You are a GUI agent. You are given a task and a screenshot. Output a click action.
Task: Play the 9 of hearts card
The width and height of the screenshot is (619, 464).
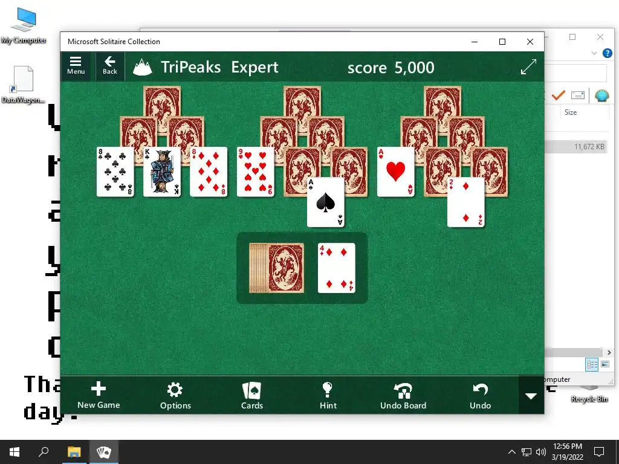[x=256, y=172]
